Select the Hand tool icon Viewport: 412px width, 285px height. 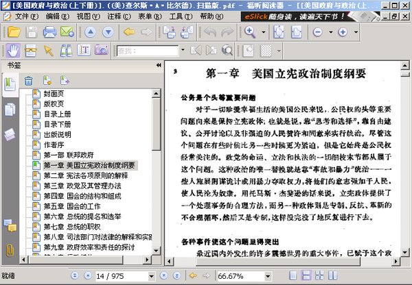pos(13,50)
